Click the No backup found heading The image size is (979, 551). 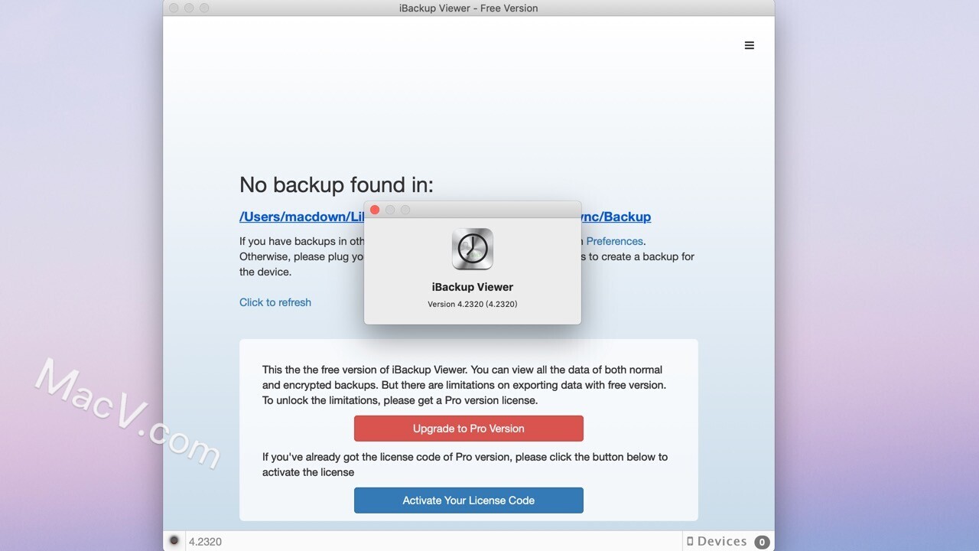(x=336, y=184)
